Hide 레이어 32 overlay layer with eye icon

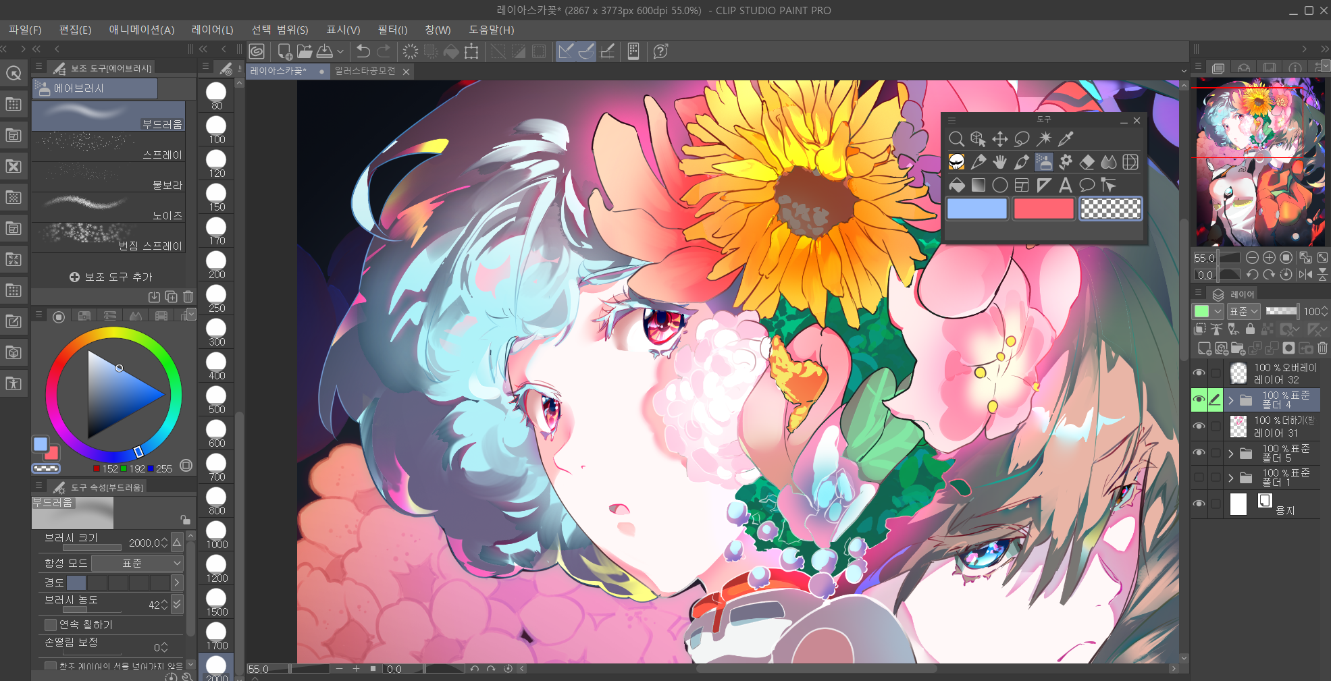(1199, 373)
